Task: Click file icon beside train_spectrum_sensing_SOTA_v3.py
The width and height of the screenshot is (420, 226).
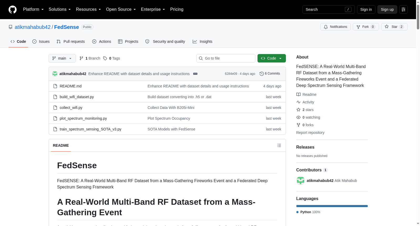Action: click(x=55, y=129)
